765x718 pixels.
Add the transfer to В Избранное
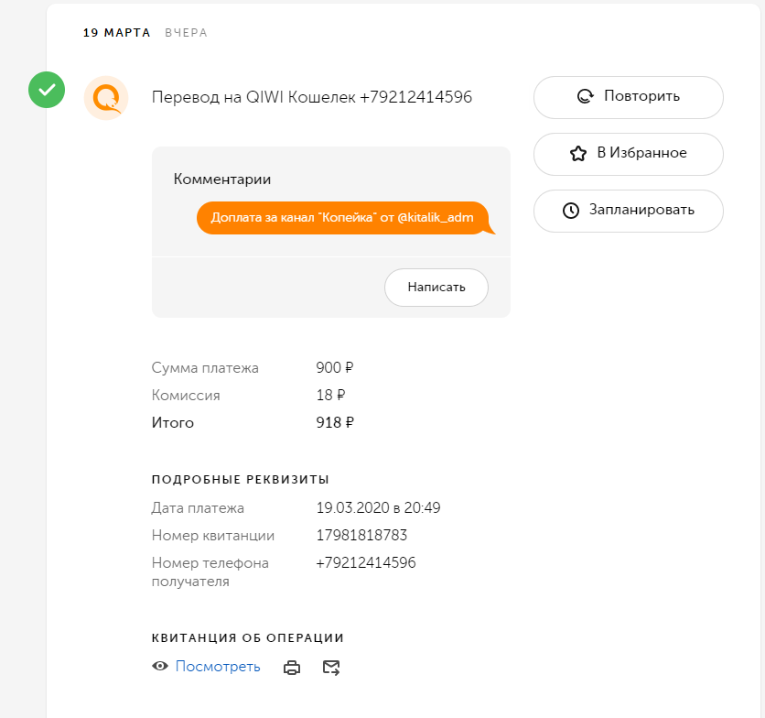(x=628, y=154)
